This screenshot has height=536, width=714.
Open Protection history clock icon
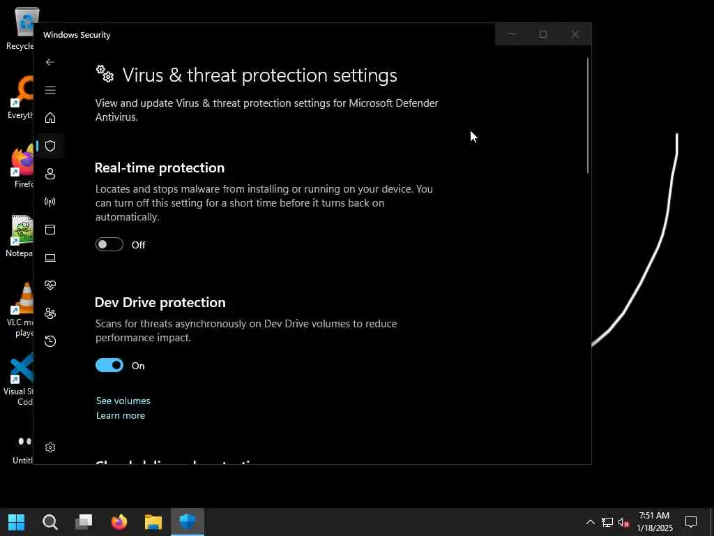(50, 341)
